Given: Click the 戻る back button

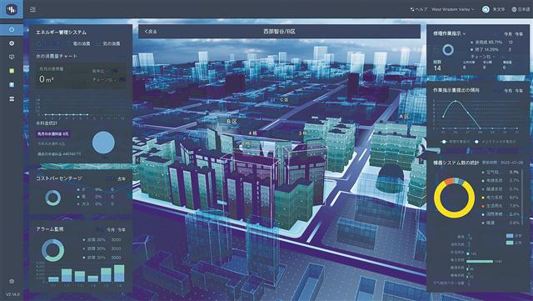Looking at the screenshot, I should [151, 32].
